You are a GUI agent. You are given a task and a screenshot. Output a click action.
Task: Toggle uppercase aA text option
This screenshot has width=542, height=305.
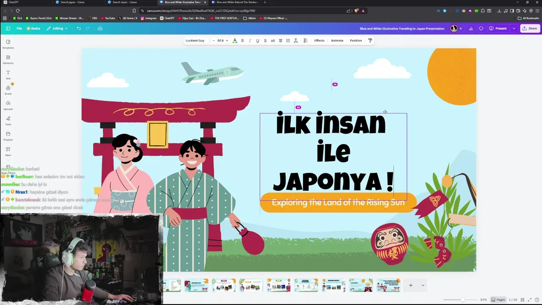(x=273, y=41)
